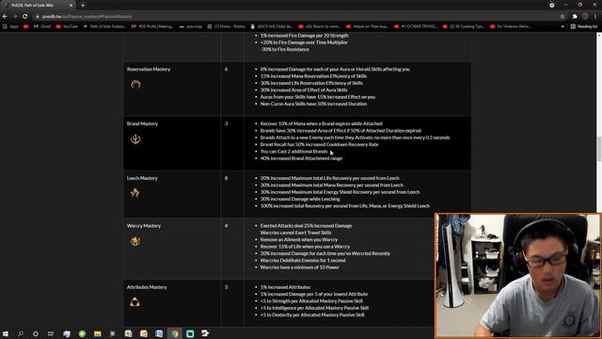This screenshot has width=602, height=339.
Task: Click 'Exerted Attacks deal 25% increased Damage'
Action: tap(306, 226)
